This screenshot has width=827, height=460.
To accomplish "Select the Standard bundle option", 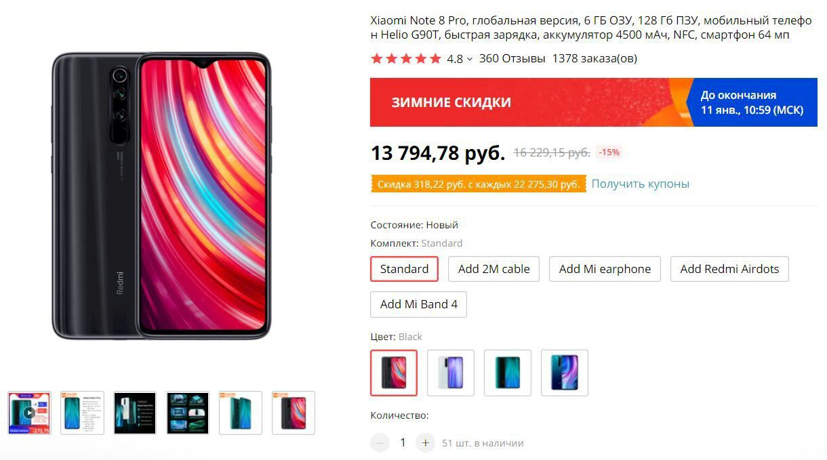I will click(x=404, y=269).
